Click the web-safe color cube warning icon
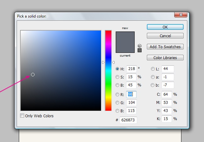 (x=140, y=46)
